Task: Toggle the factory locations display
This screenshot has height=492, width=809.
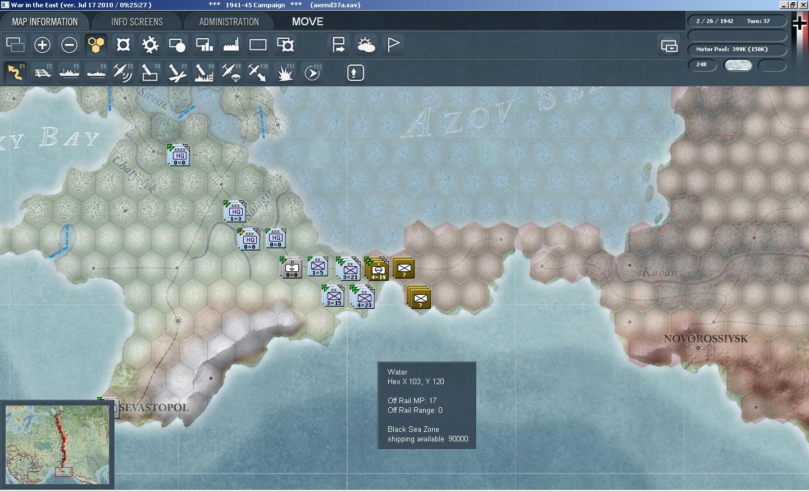Action: point(231,44)
